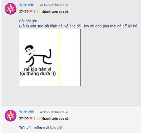Click the follow-person icon in the 'Trét vào mõm' post
The image size is (141, 133).
click(x=41, y=112)
